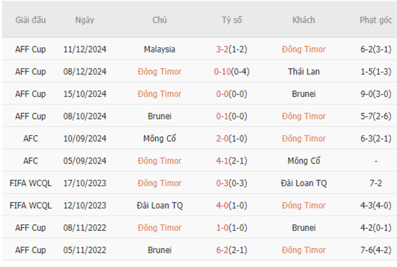The width and height of the screenshot is (397, 267).
Task: Click the 6-2 score on 05/11/2022
Action: [222, 250]
